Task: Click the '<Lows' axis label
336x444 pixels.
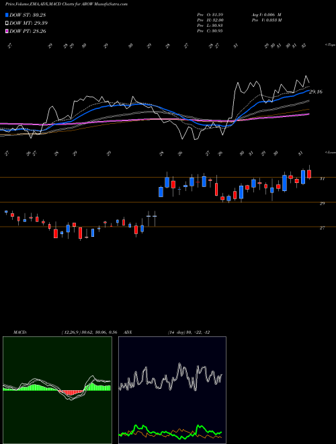Action: [330, 153]
